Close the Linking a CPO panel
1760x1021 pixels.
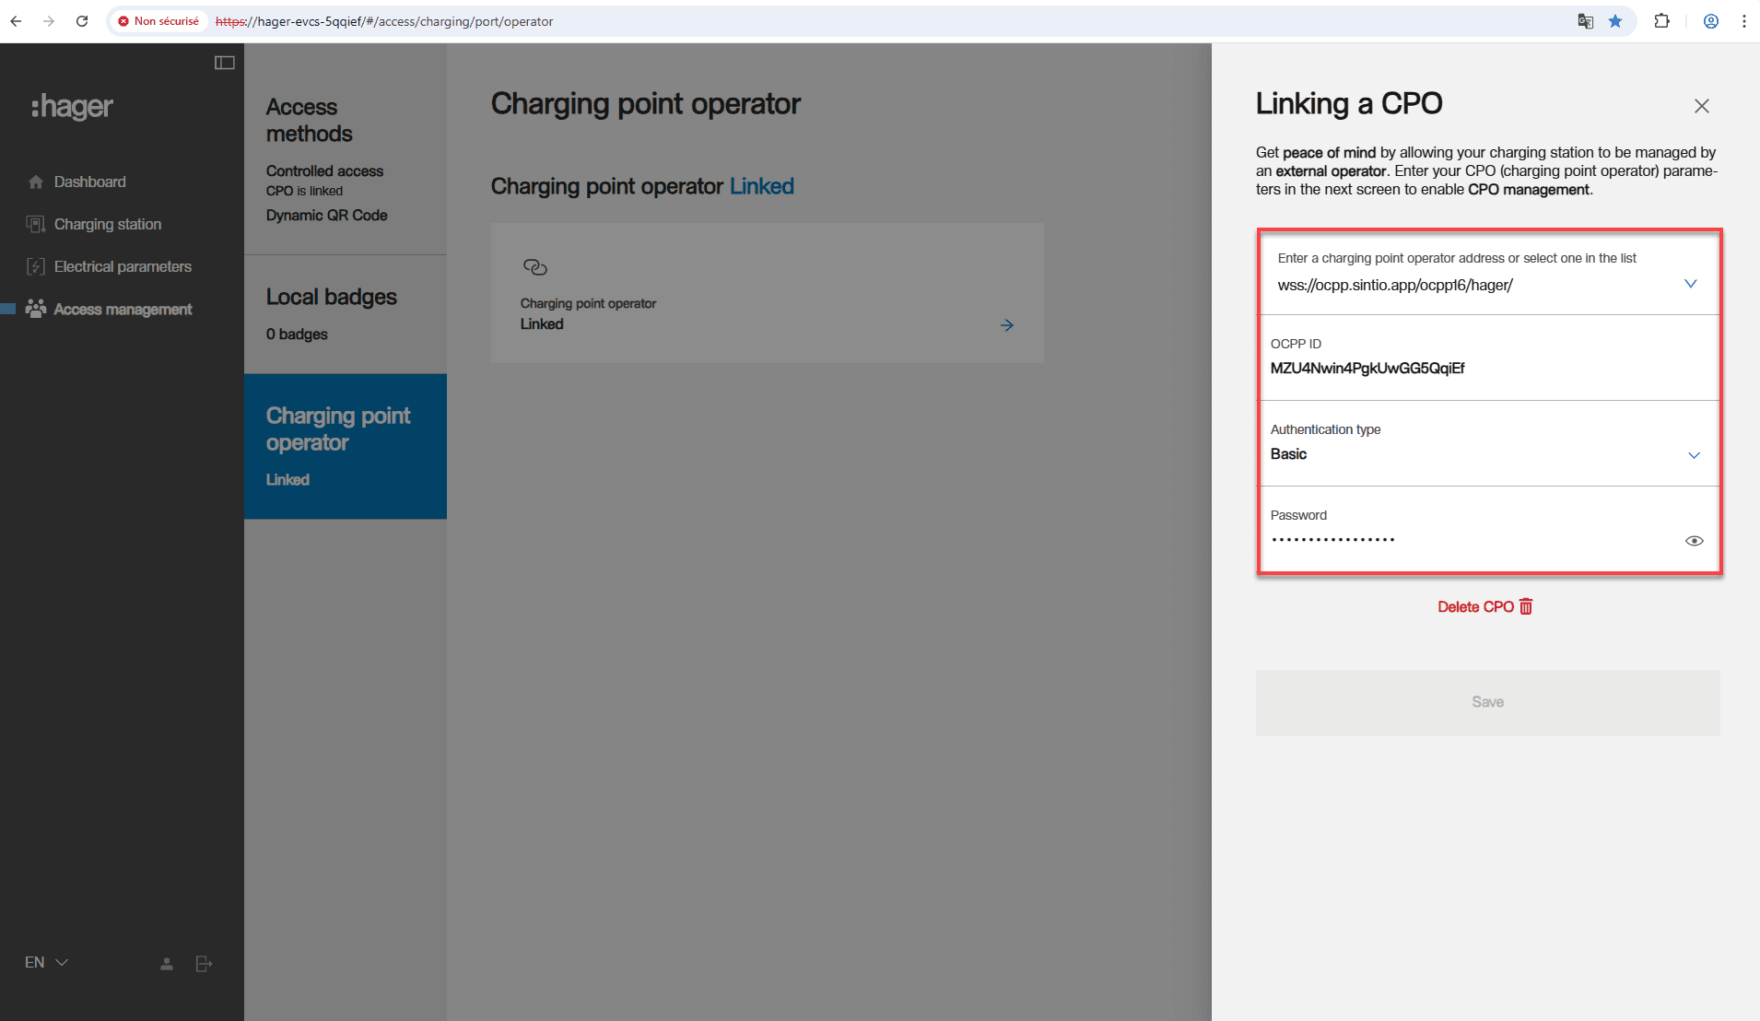tap(1701, 106)
